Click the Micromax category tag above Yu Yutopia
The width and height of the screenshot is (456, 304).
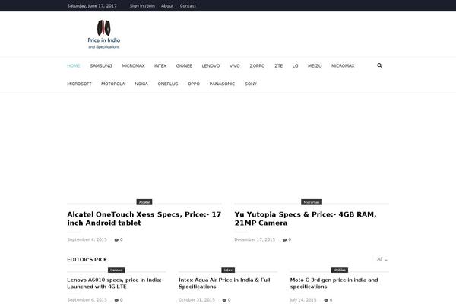[x=312, y=202]
